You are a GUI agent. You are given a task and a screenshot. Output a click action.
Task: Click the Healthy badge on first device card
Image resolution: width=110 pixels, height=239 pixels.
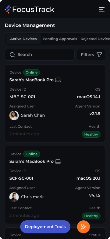(91, 134)
